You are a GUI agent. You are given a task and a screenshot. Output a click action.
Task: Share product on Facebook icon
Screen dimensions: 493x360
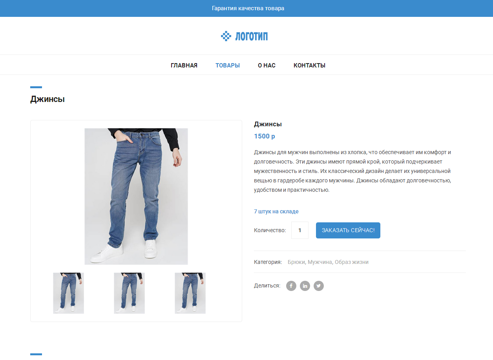click(x=291, y=286)
